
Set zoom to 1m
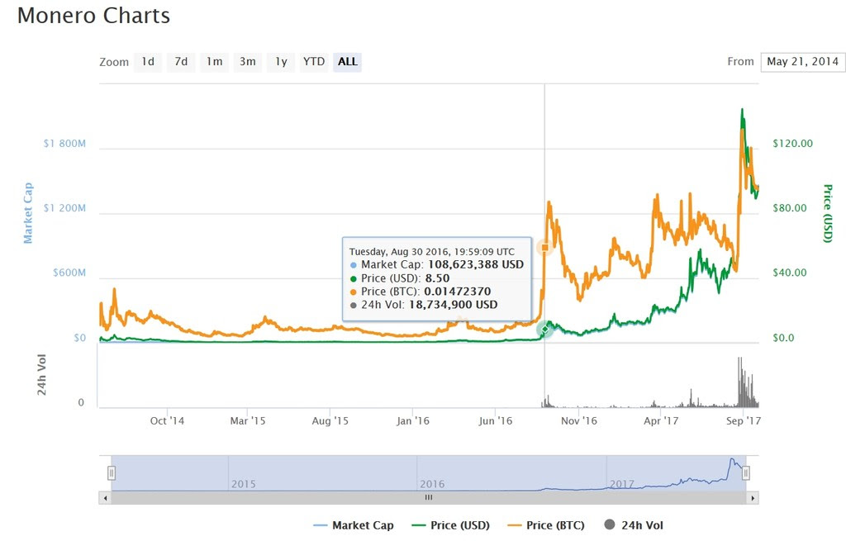pyautogui.click(x=214, y=62)
